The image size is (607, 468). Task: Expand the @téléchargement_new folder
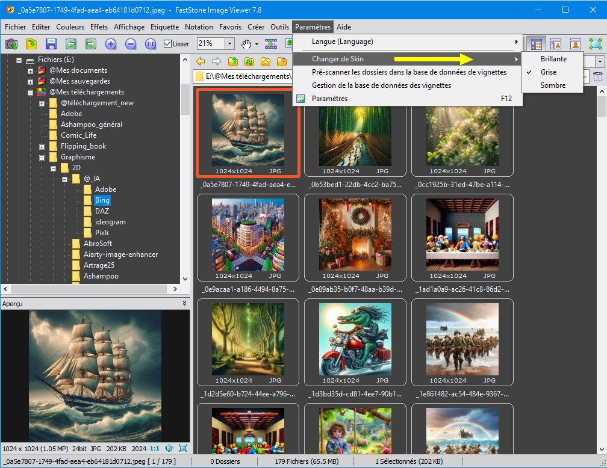point(42,103)
